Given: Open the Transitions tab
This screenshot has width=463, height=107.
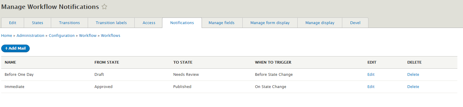Looking at the screenshot, I should [70, 23].
